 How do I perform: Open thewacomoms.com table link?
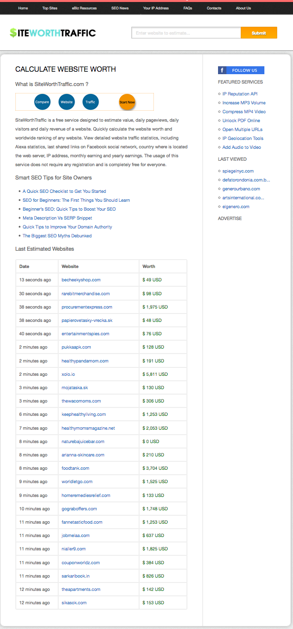pos(81,401)
